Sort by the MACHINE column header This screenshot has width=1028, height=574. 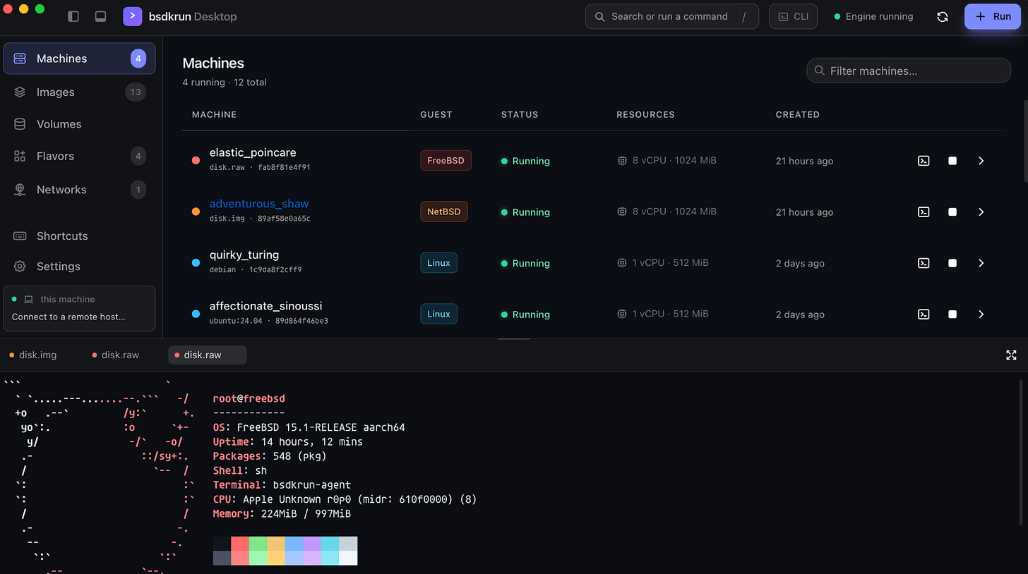coord(214,114)
